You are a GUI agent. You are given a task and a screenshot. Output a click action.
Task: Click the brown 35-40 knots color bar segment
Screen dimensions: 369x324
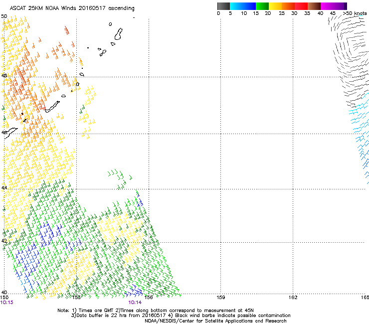pyautogui.click(x=314, y=6)
